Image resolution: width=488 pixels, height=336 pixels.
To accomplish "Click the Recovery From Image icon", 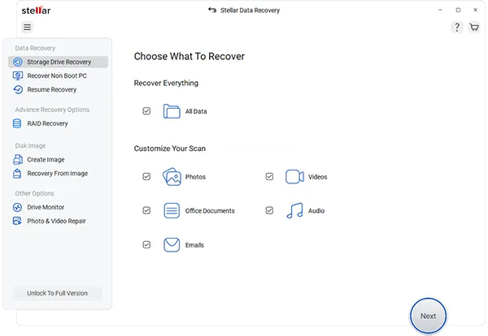I will [x=17, y=174].
